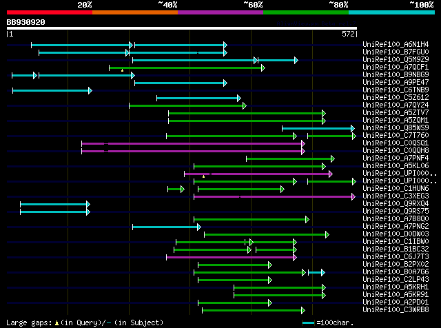This screenshot has height=328, width=441.
Task: Select the UniRef100_B2PX02 label
Action: click(x=396, y=265)
